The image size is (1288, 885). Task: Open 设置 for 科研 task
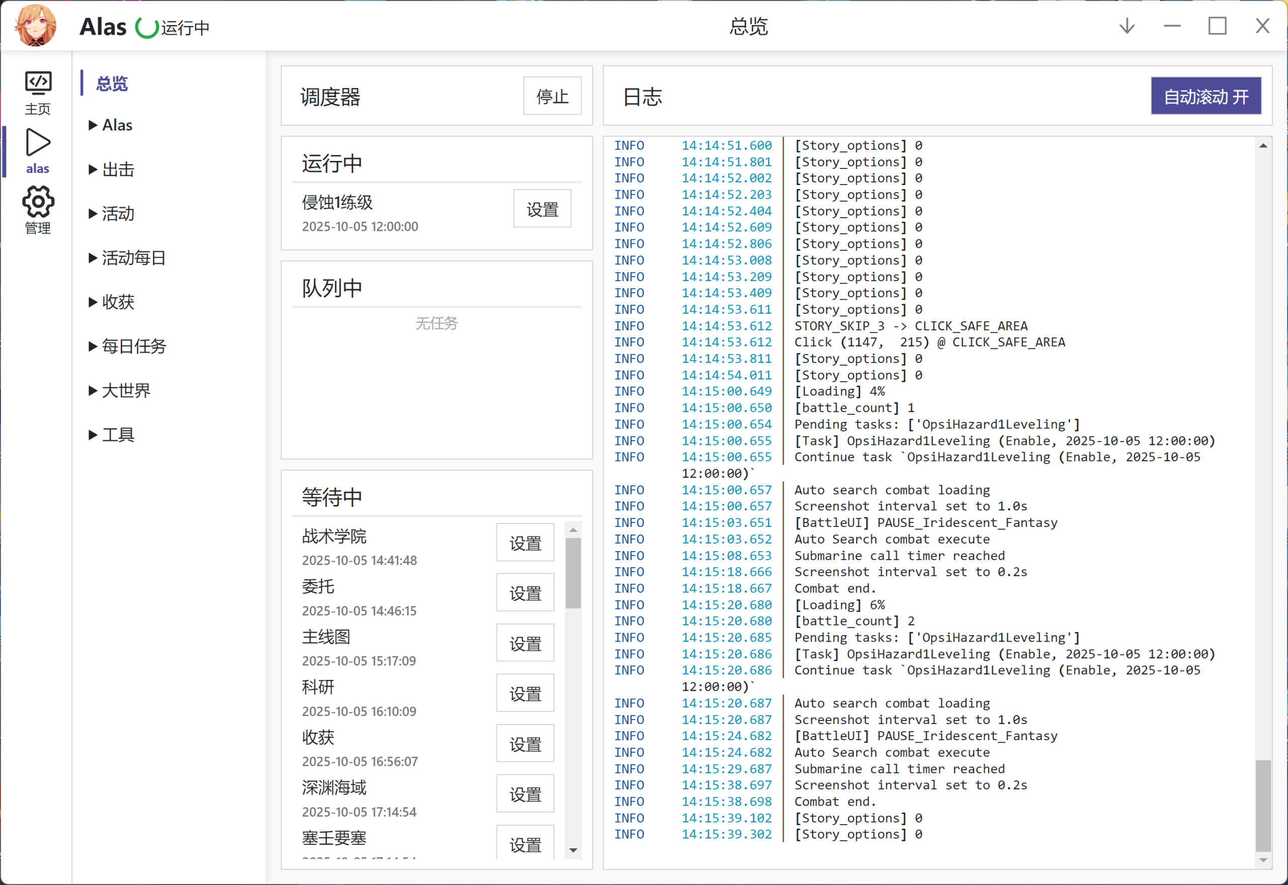click(x=525, y=694)
